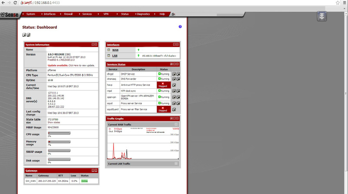Close the System Information widget
The width and height of the screenshot is (348, 194).
[96, 44]
